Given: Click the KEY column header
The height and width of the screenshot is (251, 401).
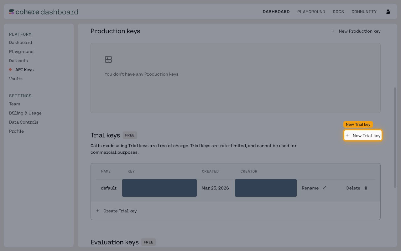Looking at the screenshot, I should coord(131,171).
